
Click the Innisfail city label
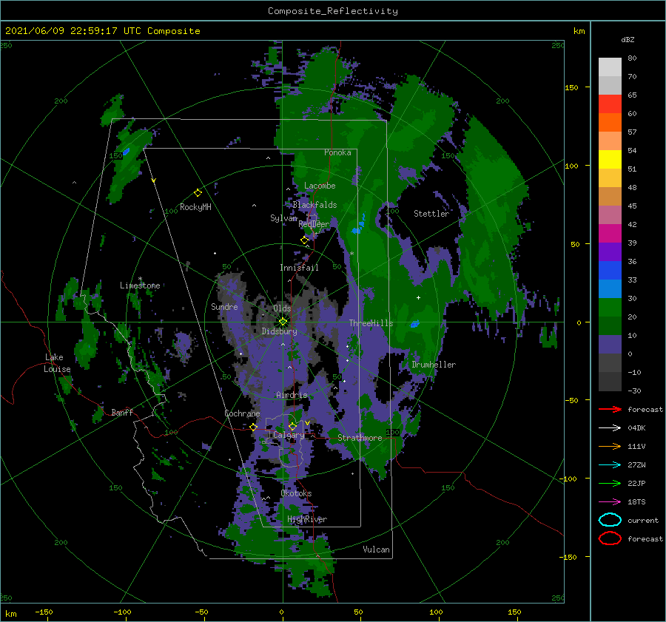[x=299, y=268]
